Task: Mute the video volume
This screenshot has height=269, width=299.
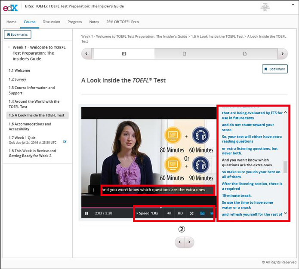Action: 169,213
